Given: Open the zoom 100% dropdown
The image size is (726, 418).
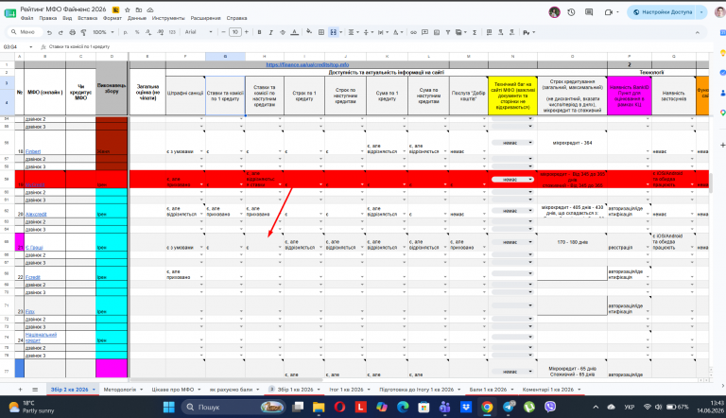Looking at the screenshot, I should (x=103, y=32).
